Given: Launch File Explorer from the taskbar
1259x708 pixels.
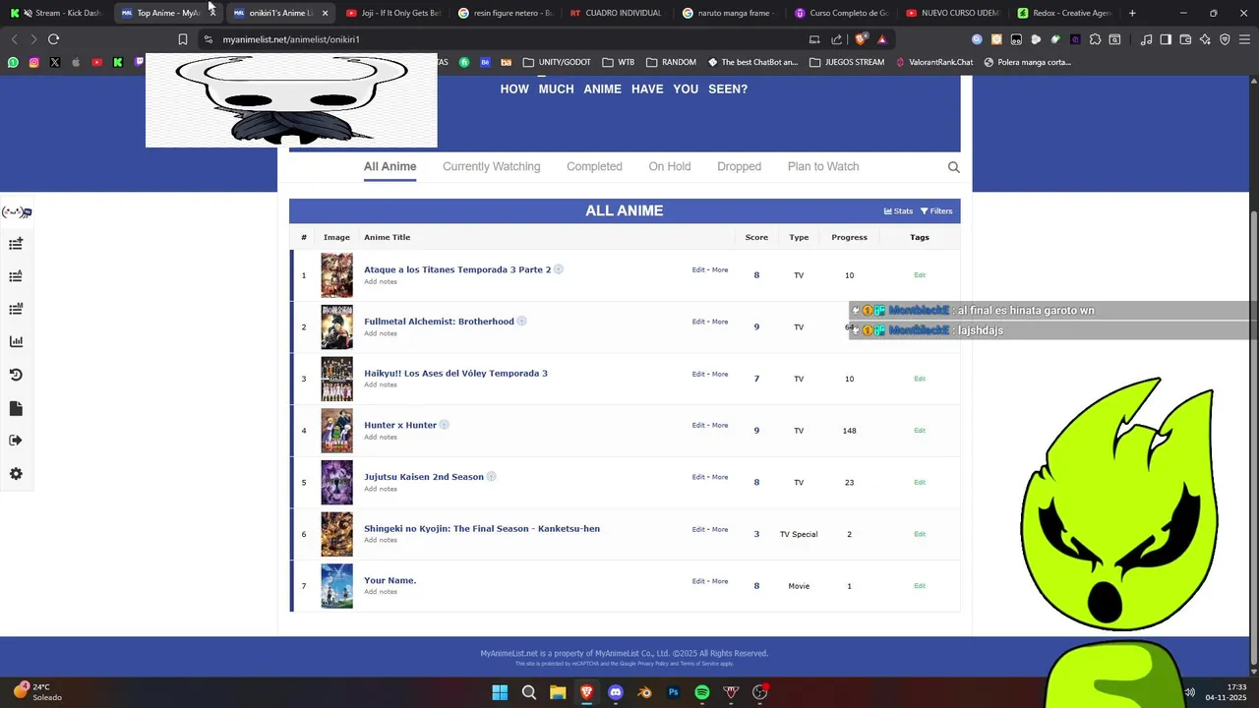Looking at the screenshot, I should pos(558,692).
